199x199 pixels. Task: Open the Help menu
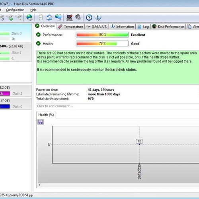point(33,10)
